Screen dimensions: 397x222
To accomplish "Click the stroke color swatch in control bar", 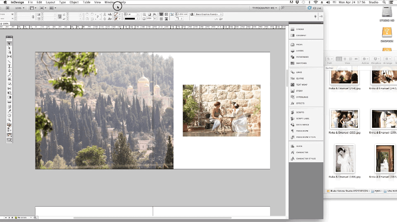I will click(117, 19).
